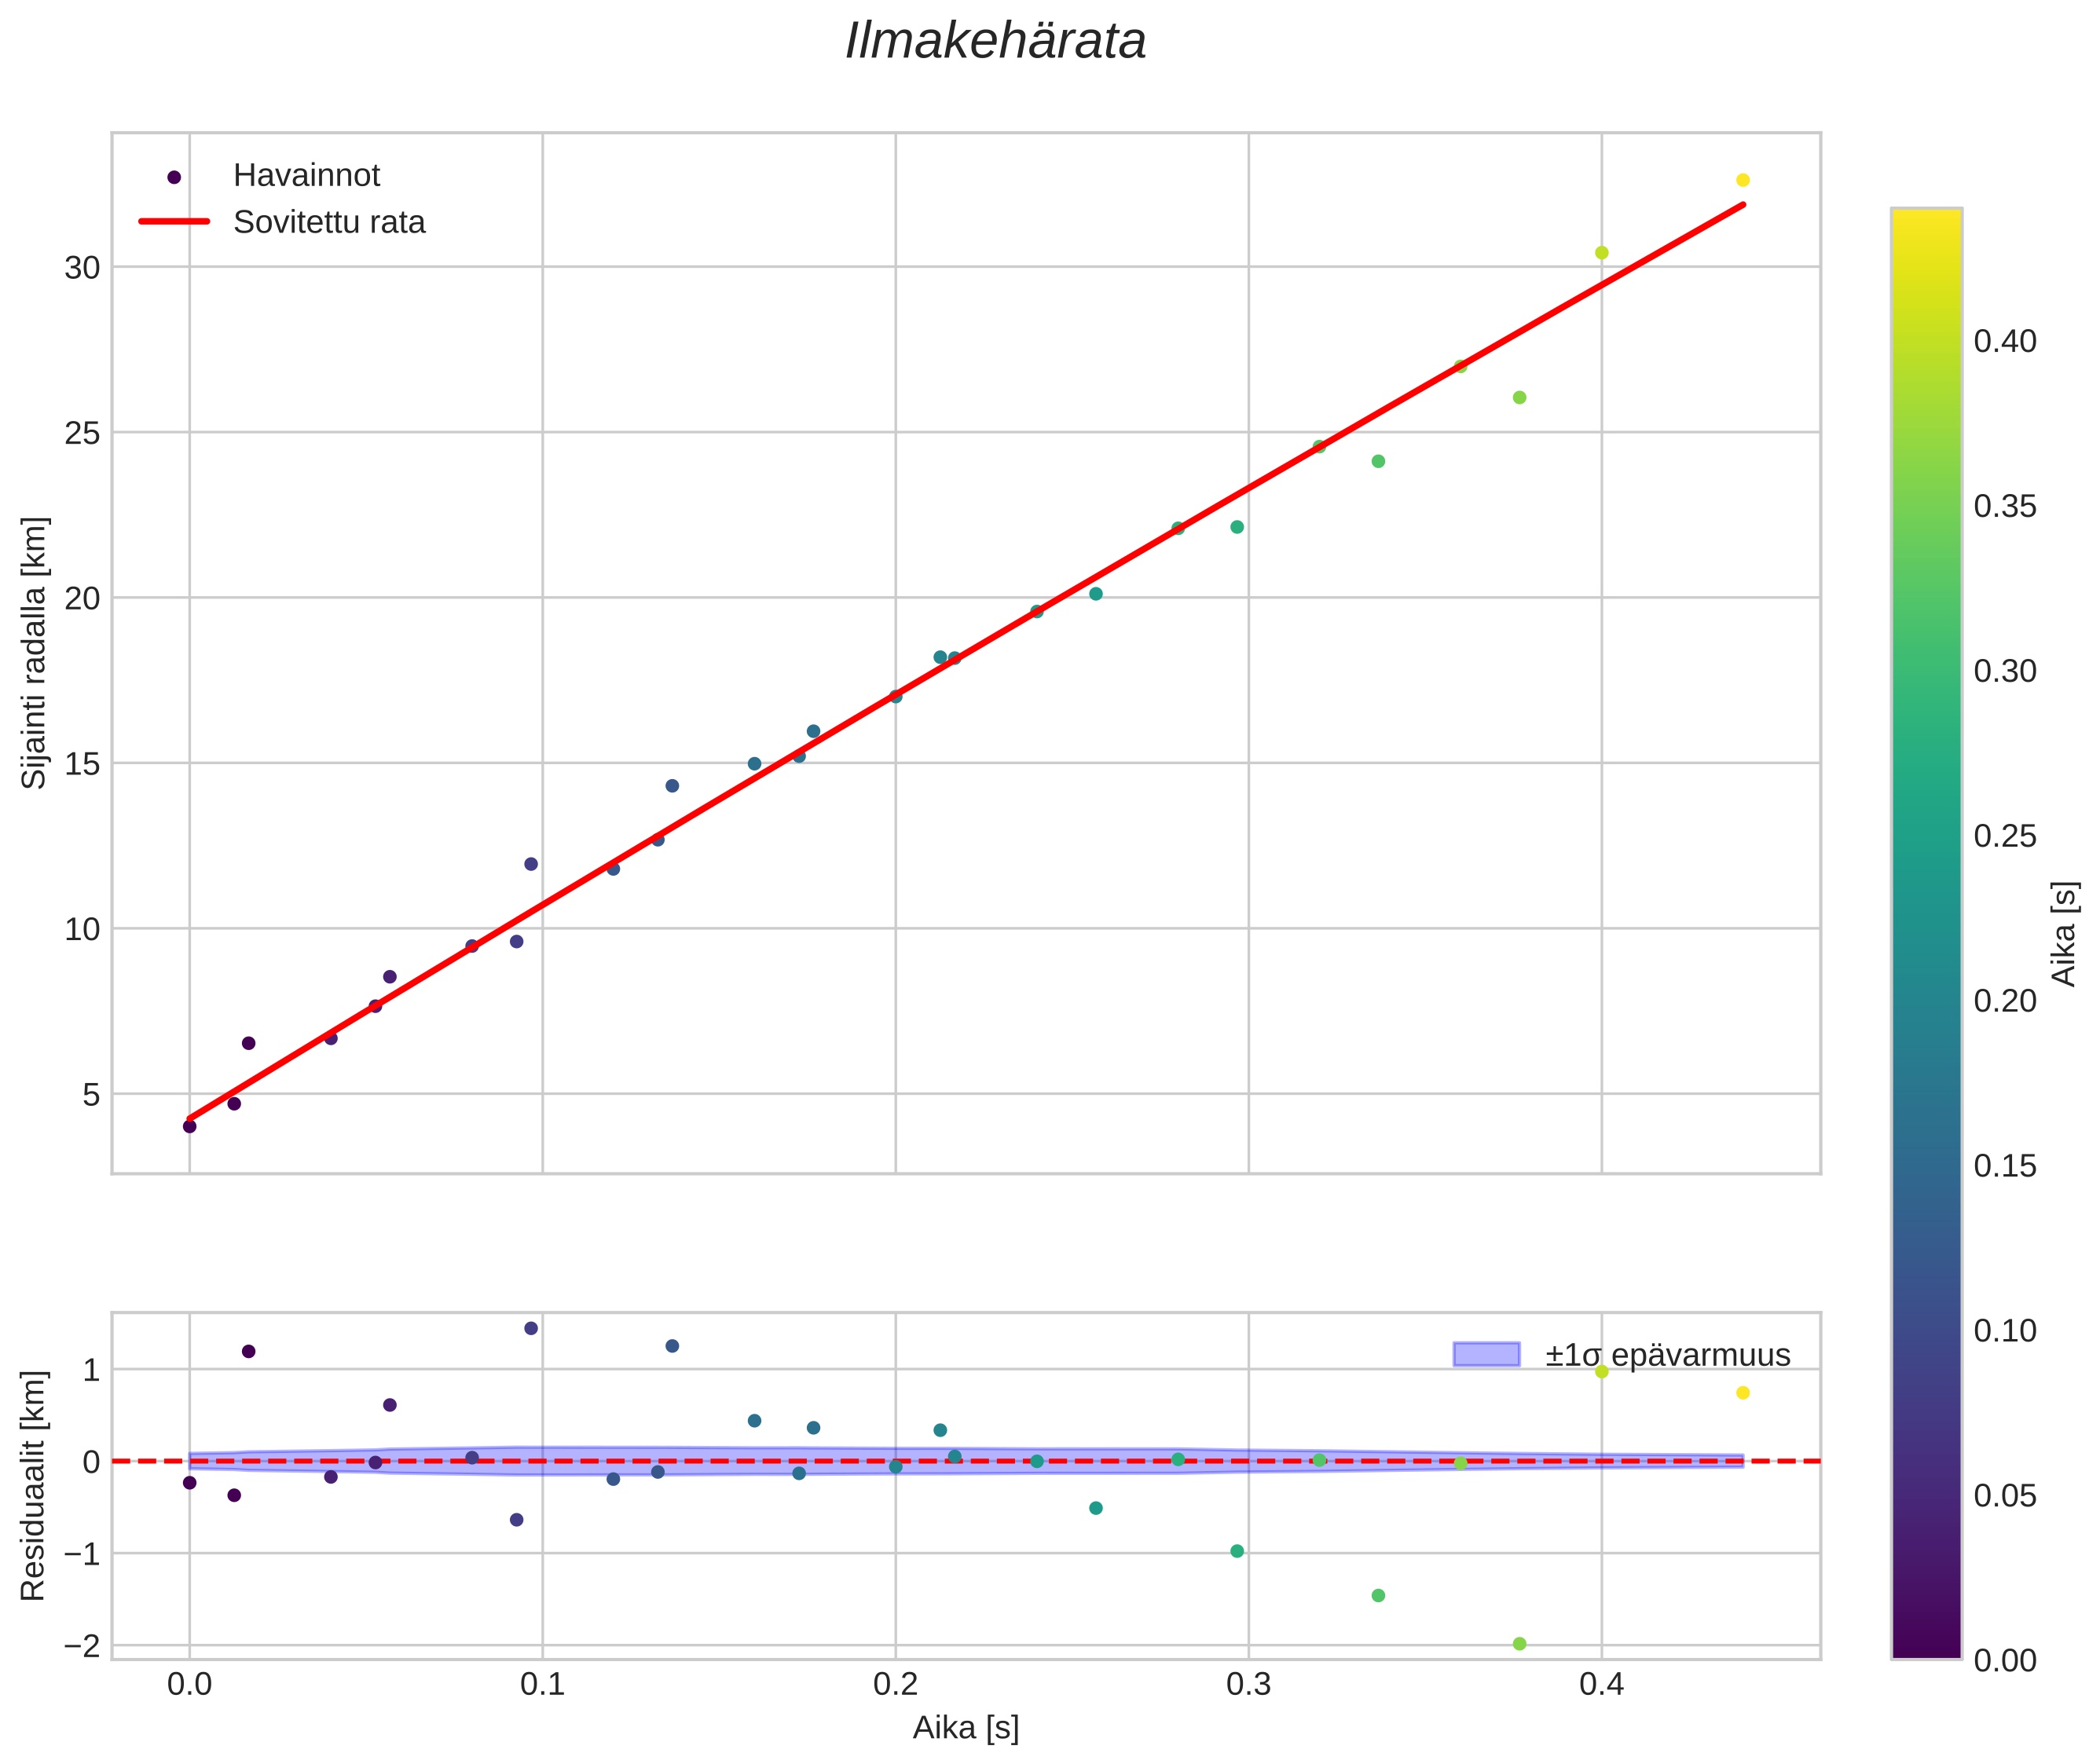Click the ±1σ epävarmuus legend text
This screenshot has width=2100, height=1764.
tap(1668, 1355)
